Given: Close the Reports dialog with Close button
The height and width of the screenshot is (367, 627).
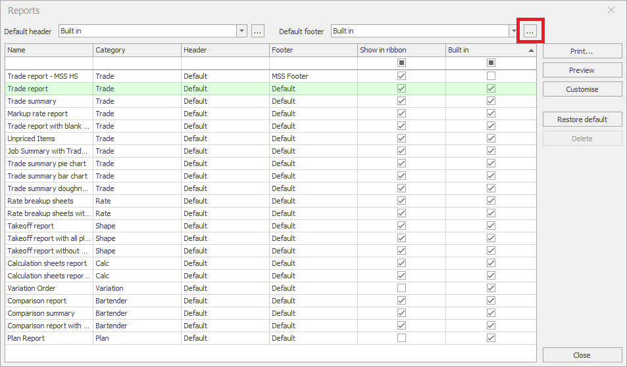Looking at the screenshot, I should click(582, 355).
